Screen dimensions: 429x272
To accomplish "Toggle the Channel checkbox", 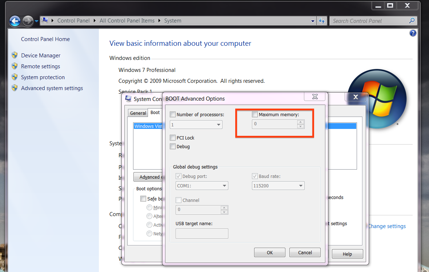I will click(x=179, y=200).
